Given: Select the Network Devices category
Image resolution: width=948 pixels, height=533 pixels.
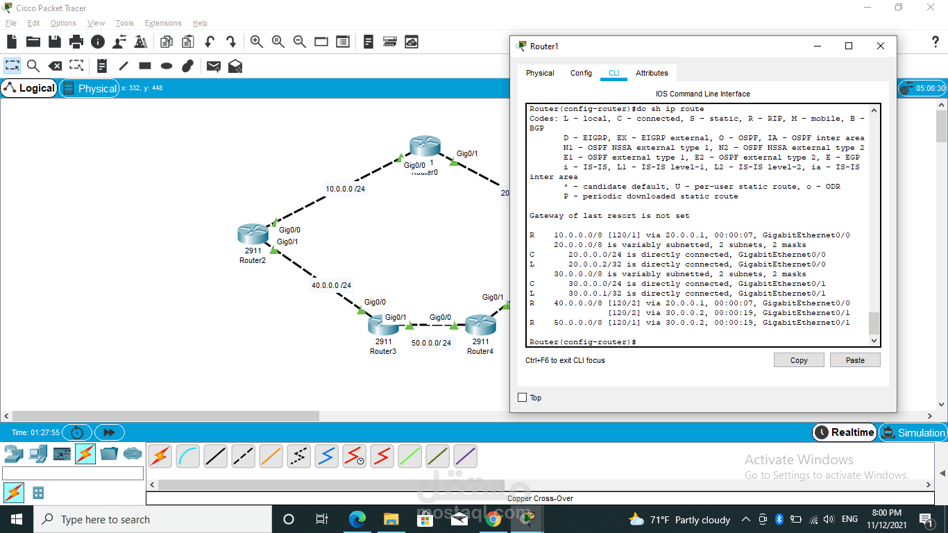Looking at the screenshot, I should [x=13, y=454].
